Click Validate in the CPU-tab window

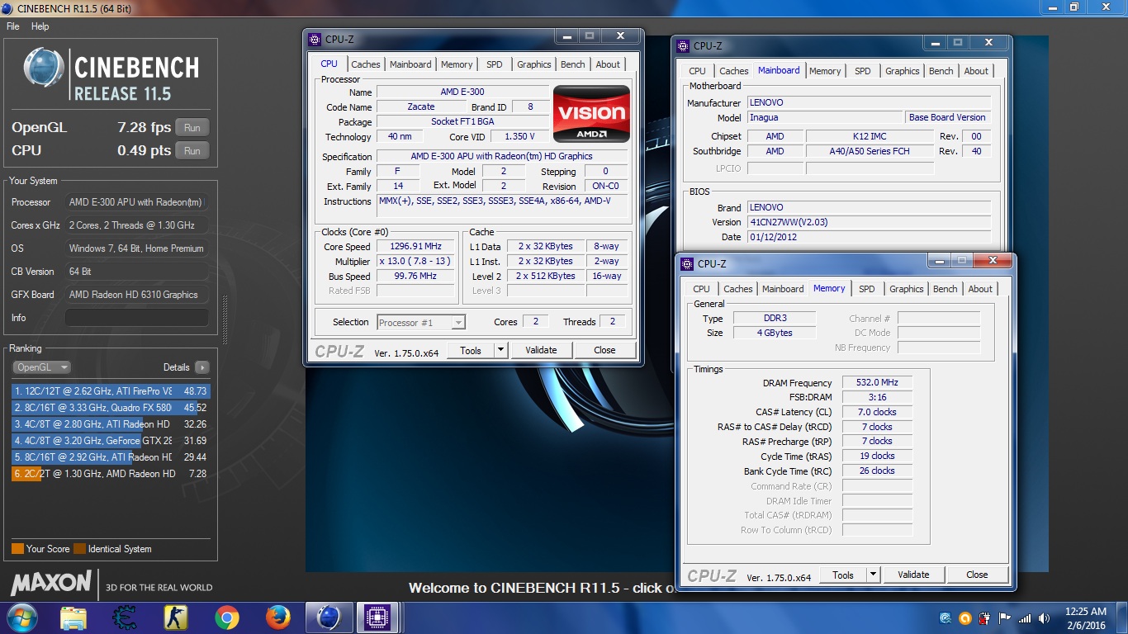tap(541, 350)
